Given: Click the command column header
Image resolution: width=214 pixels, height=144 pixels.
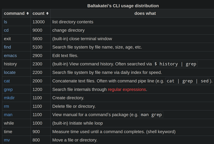Looking at the screenshot, I should pos(16,13).
